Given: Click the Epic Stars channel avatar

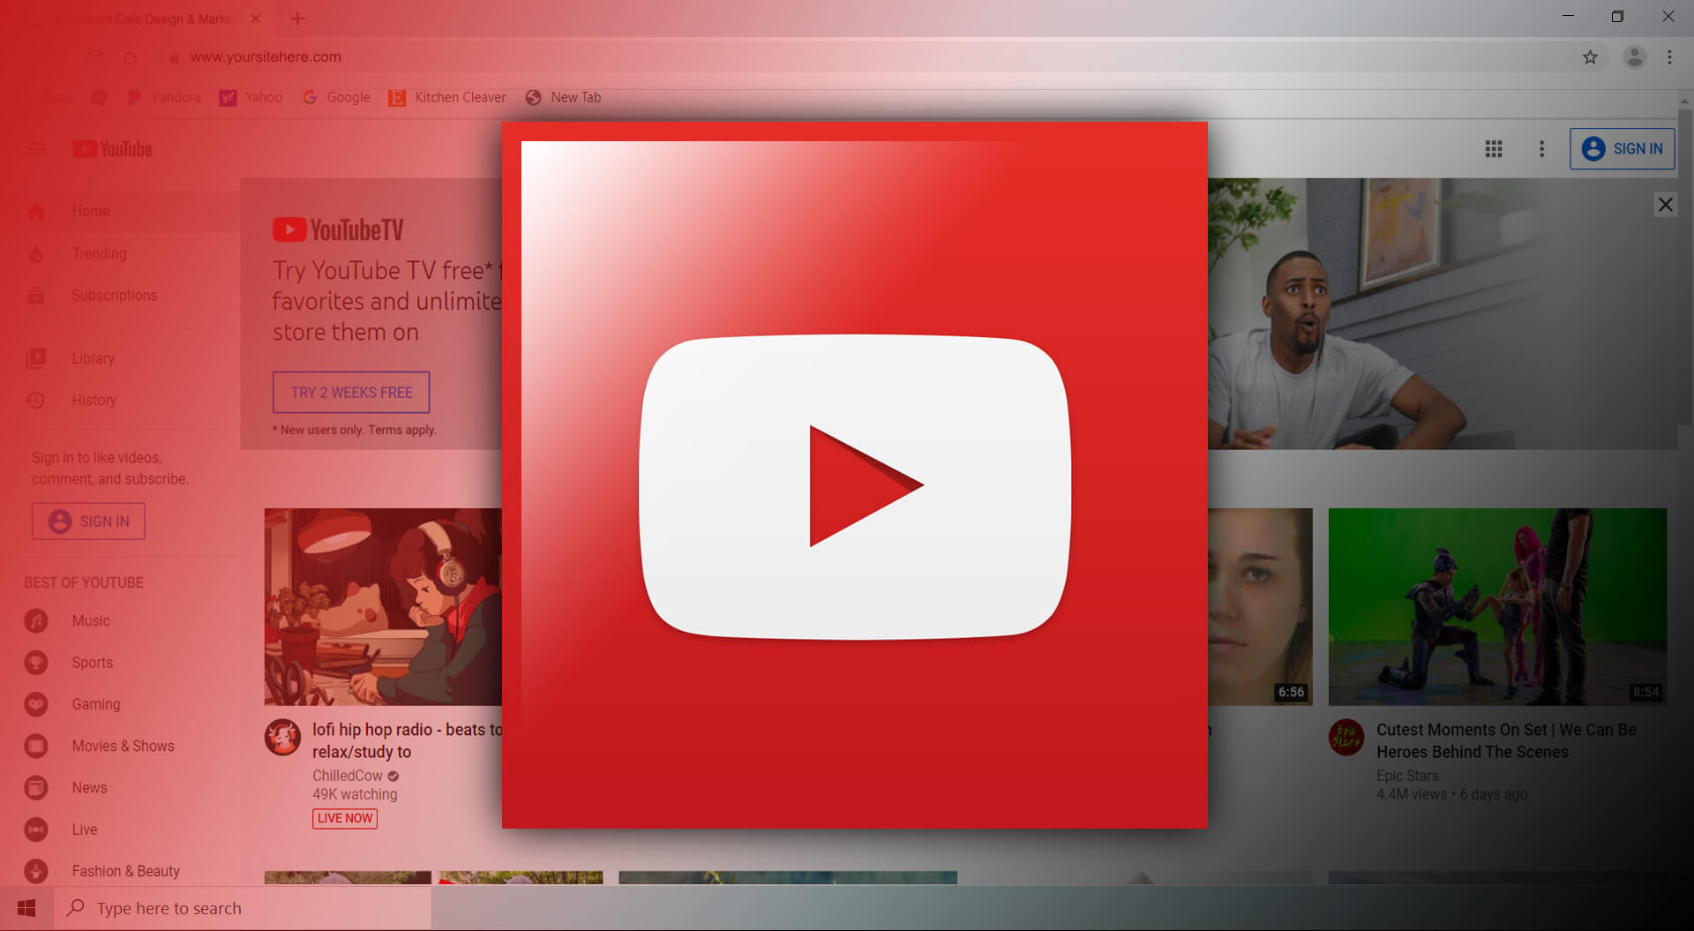Looking at the screenshot, I should (x=1346, y=737).
